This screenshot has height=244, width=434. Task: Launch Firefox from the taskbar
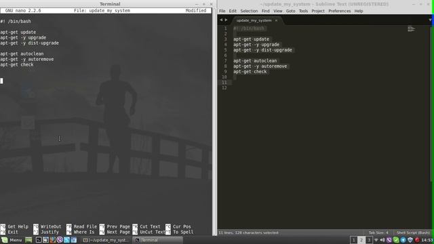53,240
